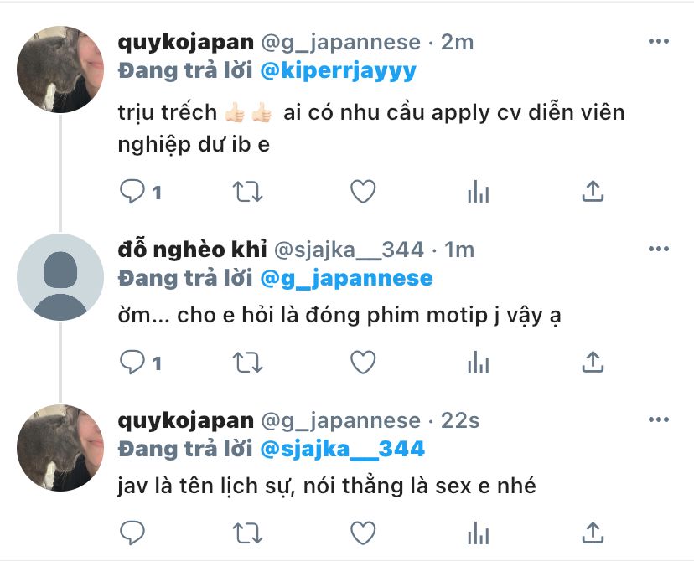694x561 pixels.
Task: Like the first tweet about apply cv
Action: click(x=363, y=192)
